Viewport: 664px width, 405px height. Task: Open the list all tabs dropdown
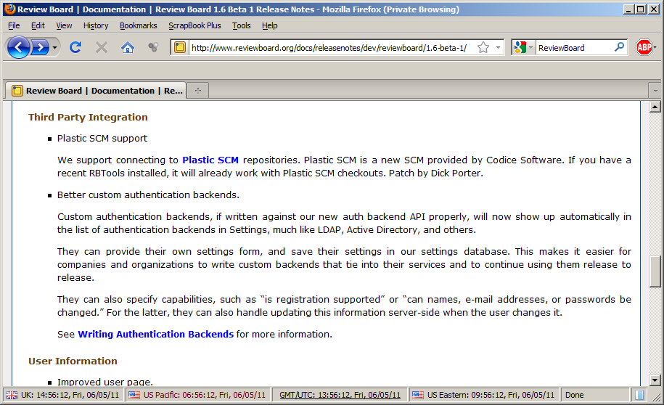(655, 90)
